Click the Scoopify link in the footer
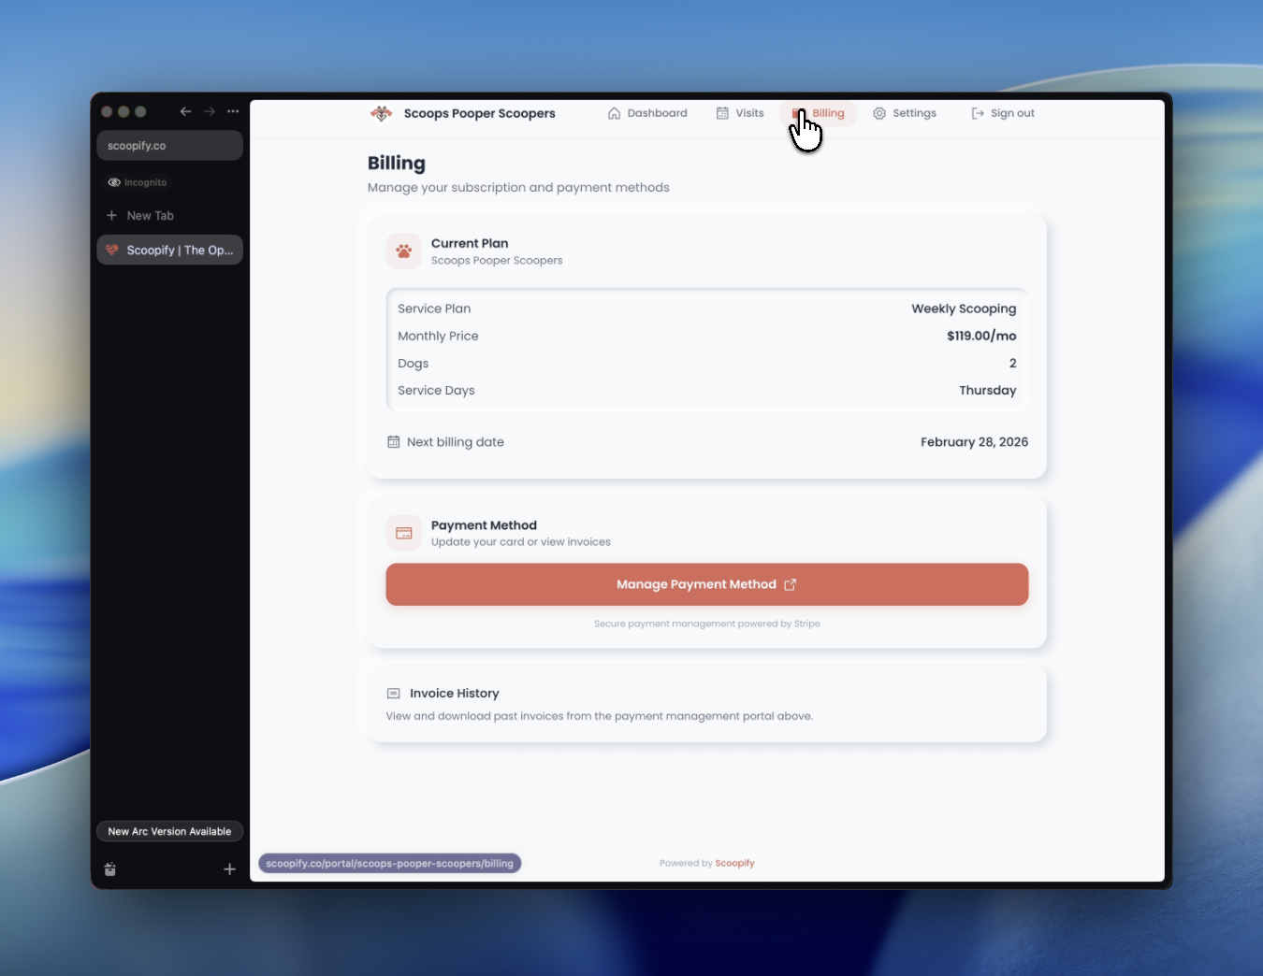1263x976 pixels. coord(734,863)
